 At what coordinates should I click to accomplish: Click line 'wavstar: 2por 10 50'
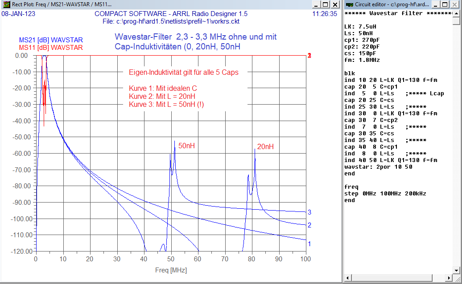[378, 167]
